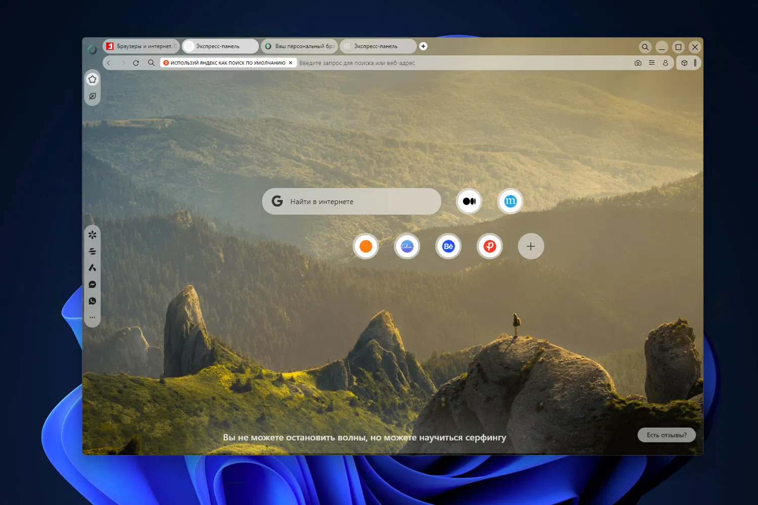The width and height of the screenshot is (758, 505).
Task: Go forward with the right arrow
Action: [x=123, y=63]
